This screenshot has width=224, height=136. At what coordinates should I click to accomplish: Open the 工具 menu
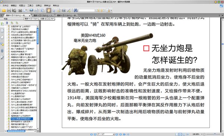30,6
